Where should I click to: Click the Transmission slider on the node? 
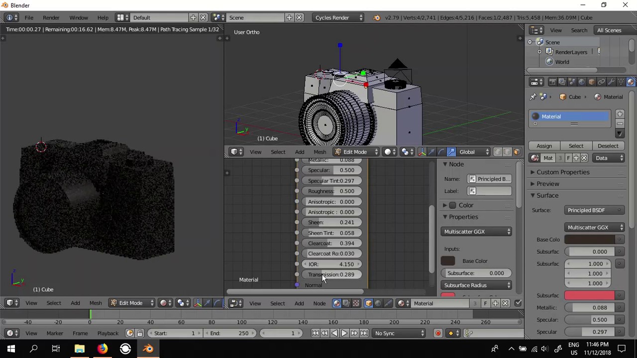click(x=331, y=274)
